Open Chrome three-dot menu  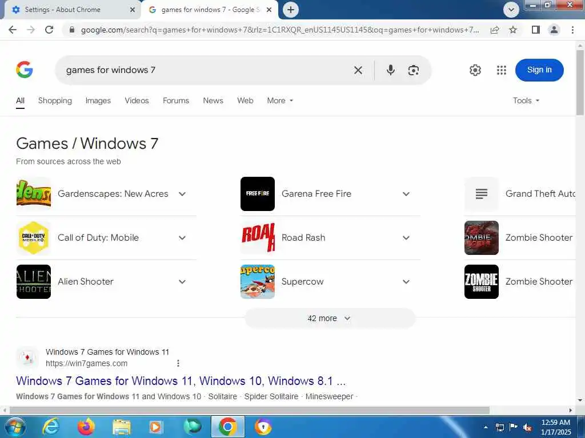572,30
